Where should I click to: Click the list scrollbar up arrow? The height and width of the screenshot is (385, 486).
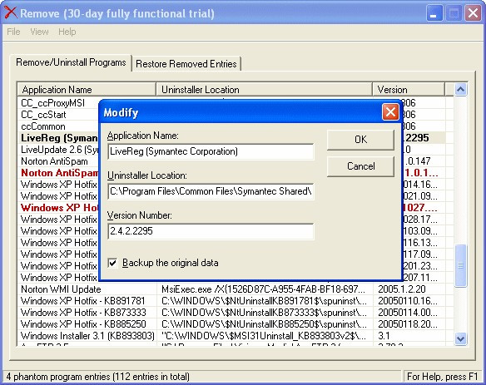(x=460, y=90)
